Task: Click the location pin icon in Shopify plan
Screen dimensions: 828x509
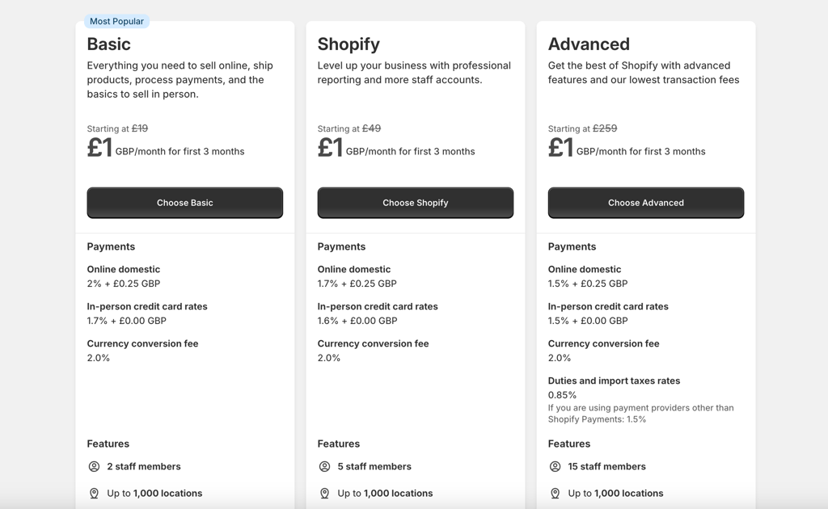Action: tap(324, 493)
